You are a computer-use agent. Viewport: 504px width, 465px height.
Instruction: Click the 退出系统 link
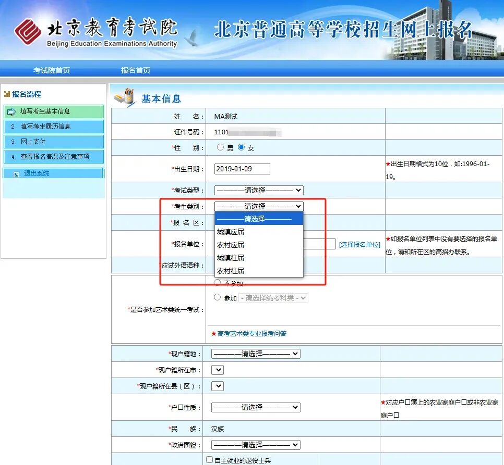click(x=37, y=173)
